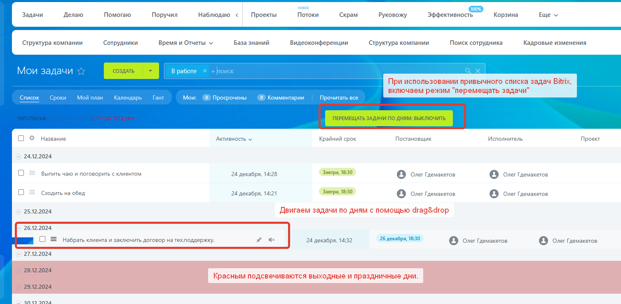
Task: Expand the "Еще" menu
Action: [x=548, y=15]
